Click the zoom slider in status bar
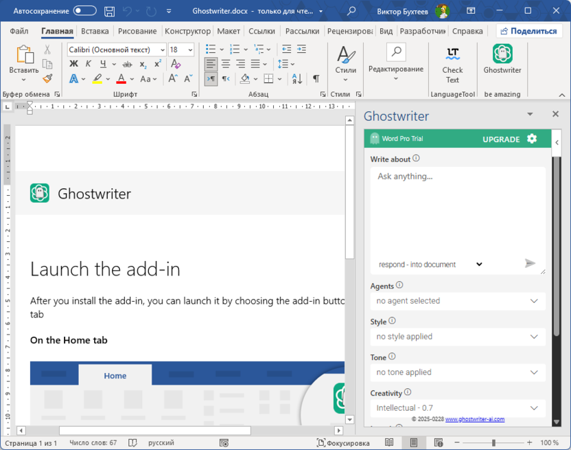This screenshot has height=450, width=571. pos(493,443)
